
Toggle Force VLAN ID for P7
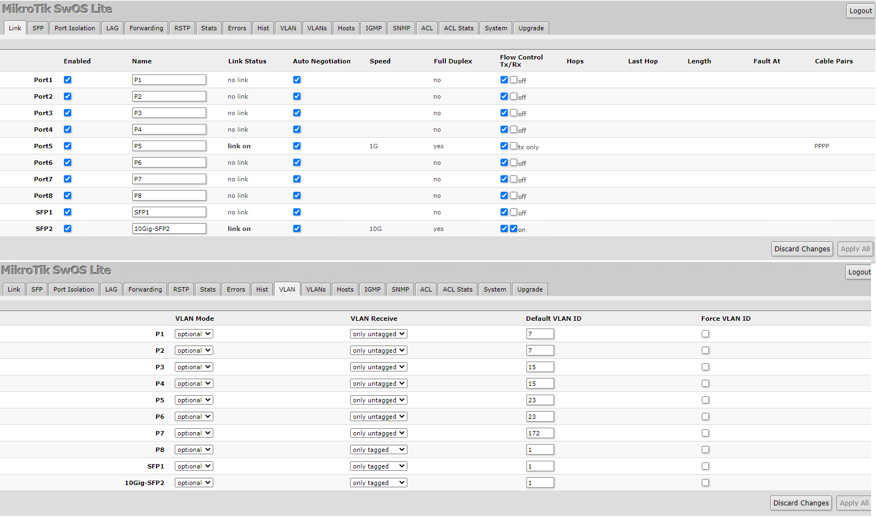pyautogui.click(x=705, y=433)
